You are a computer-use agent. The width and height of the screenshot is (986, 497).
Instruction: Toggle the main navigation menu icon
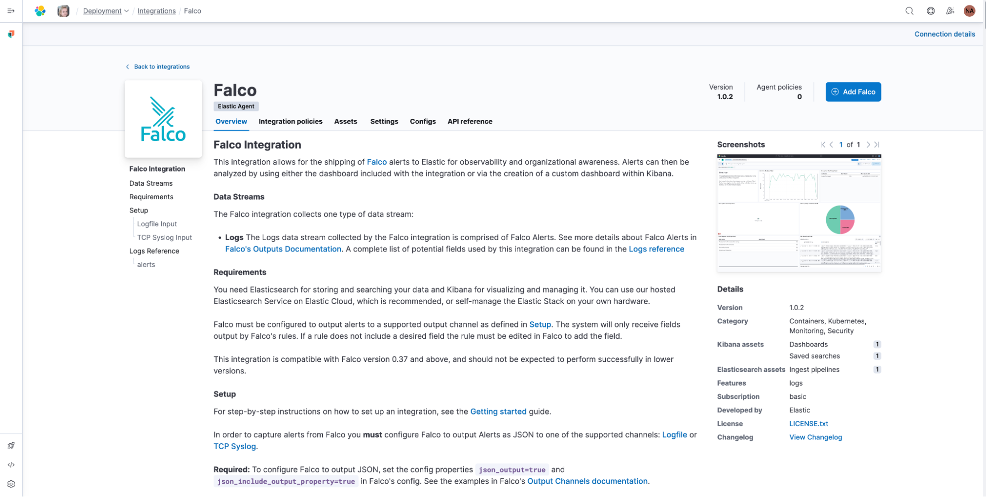coord(11,11)
